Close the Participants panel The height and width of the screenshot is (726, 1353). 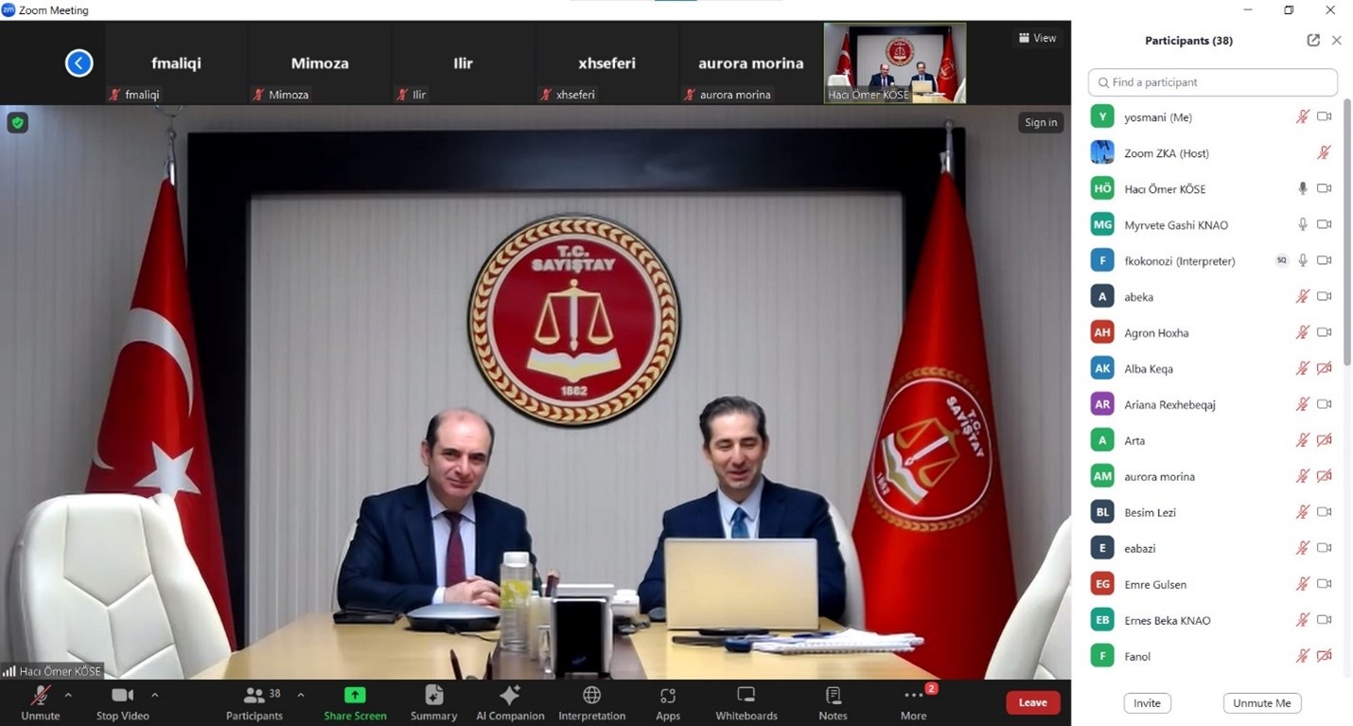point(1336,41)
